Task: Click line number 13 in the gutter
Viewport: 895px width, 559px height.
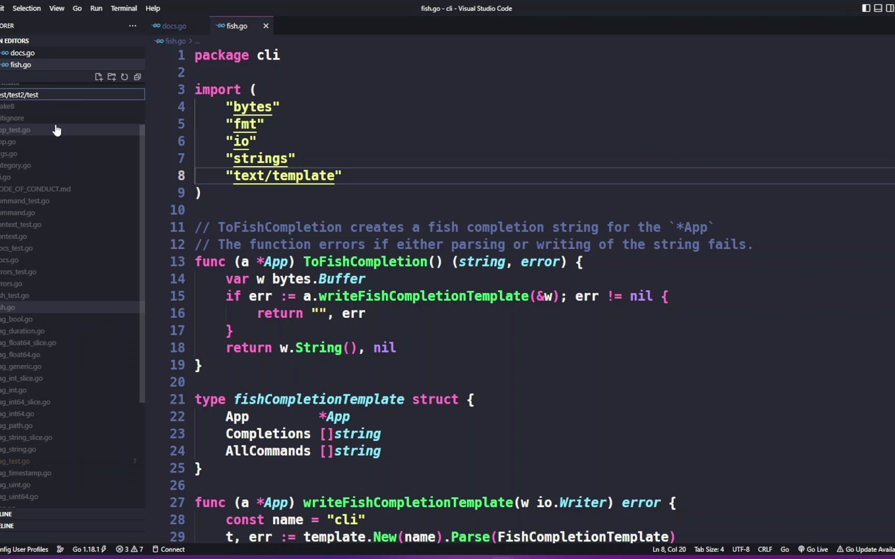Action: (x=177, y=261)
